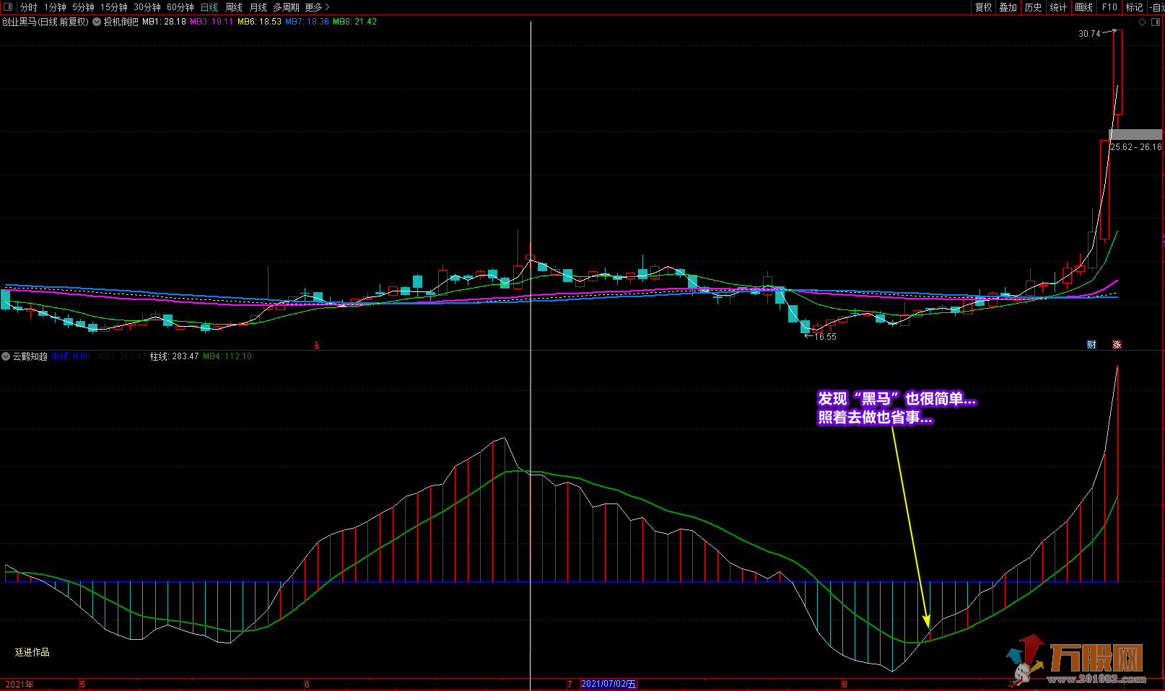Click the 标记 mark button
The height and width of the screenshot is (691, 1165).
pyautogui.click(x=1134, y=7)
